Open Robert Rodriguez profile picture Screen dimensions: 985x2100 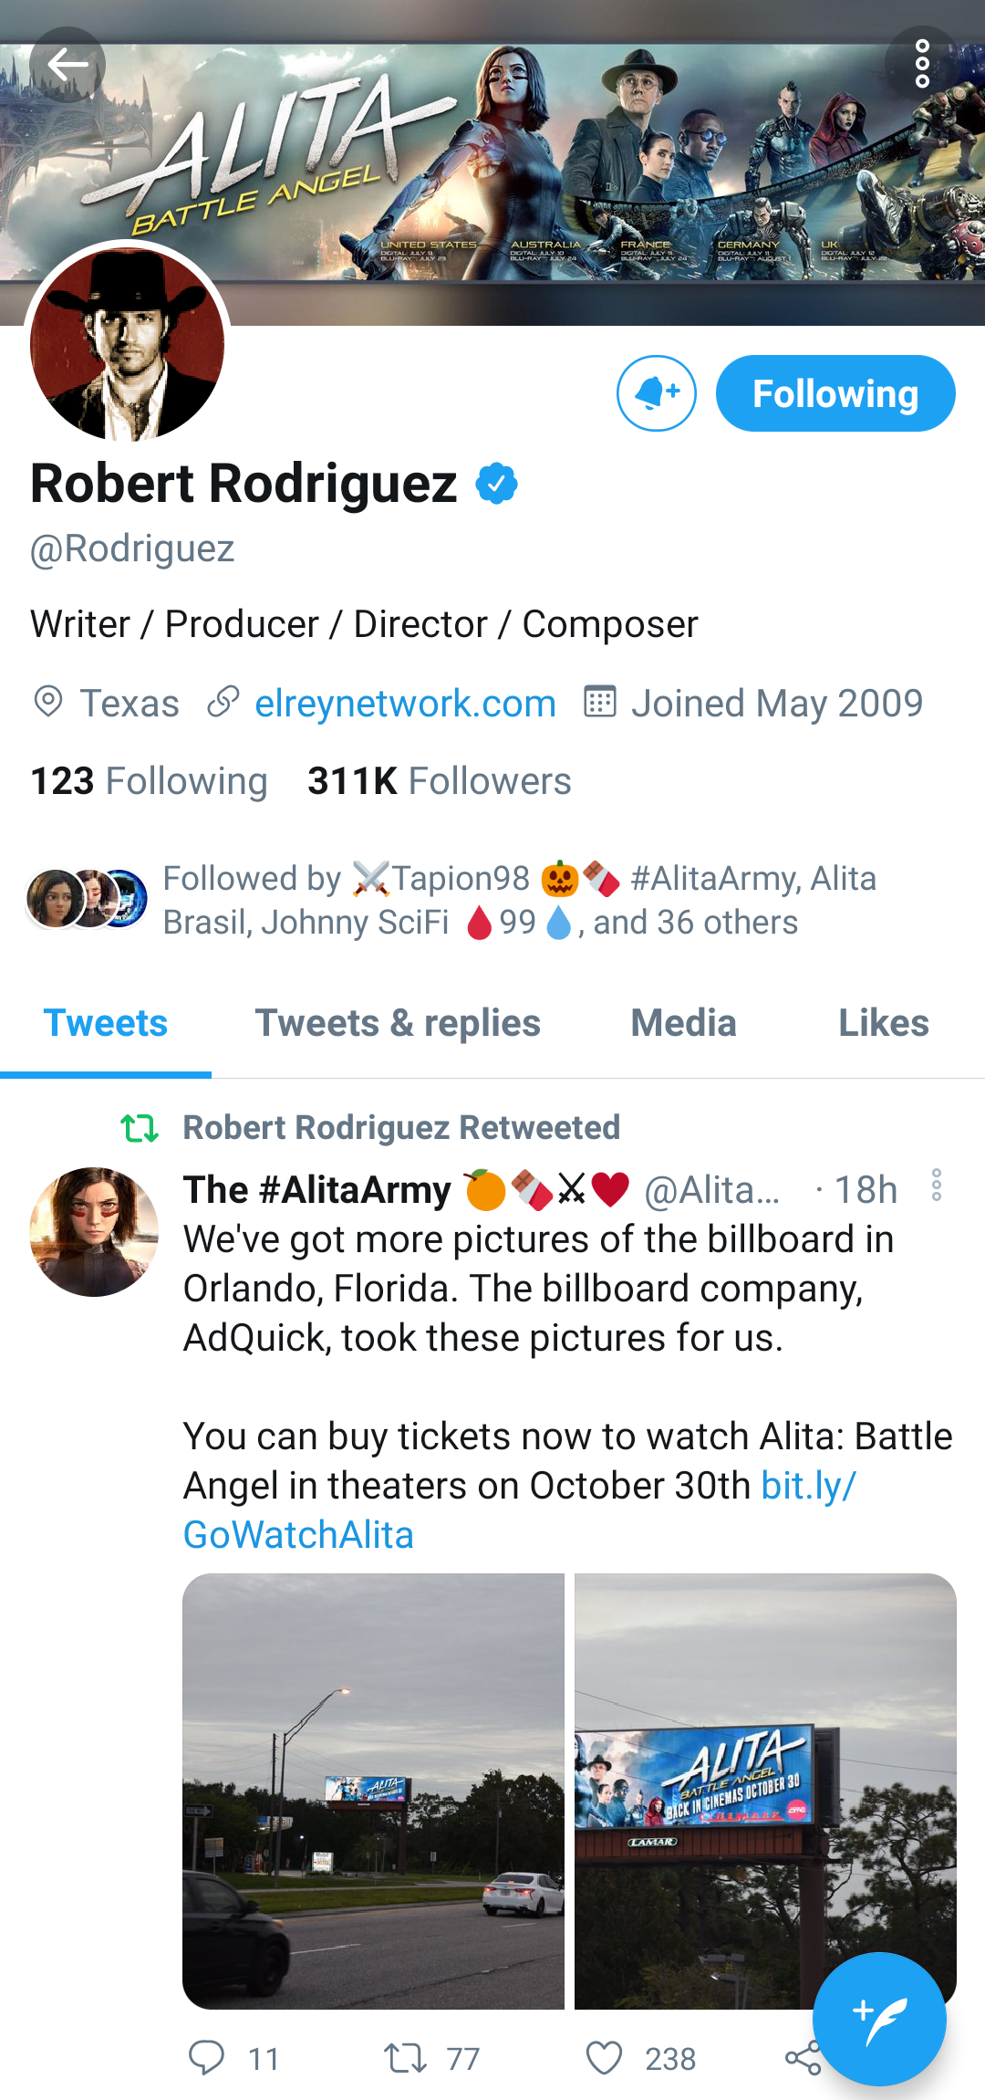[128, 344]
